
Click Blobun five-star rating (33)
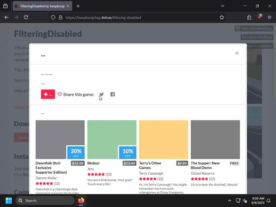pyautogui.click(x=99, y=174)
